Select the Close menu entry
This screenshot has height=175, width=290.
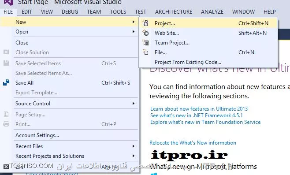[x=69, y=43]
